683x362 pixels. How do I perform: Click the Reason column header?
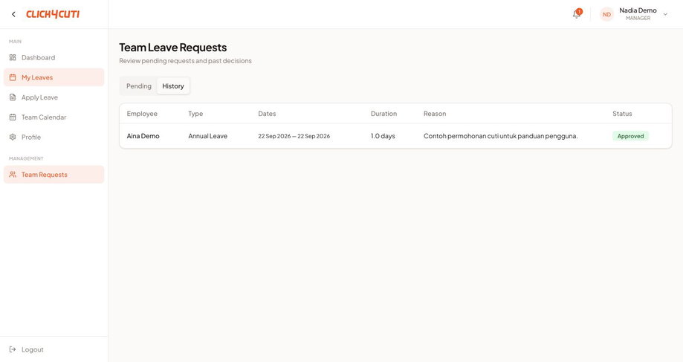(435, 114)
